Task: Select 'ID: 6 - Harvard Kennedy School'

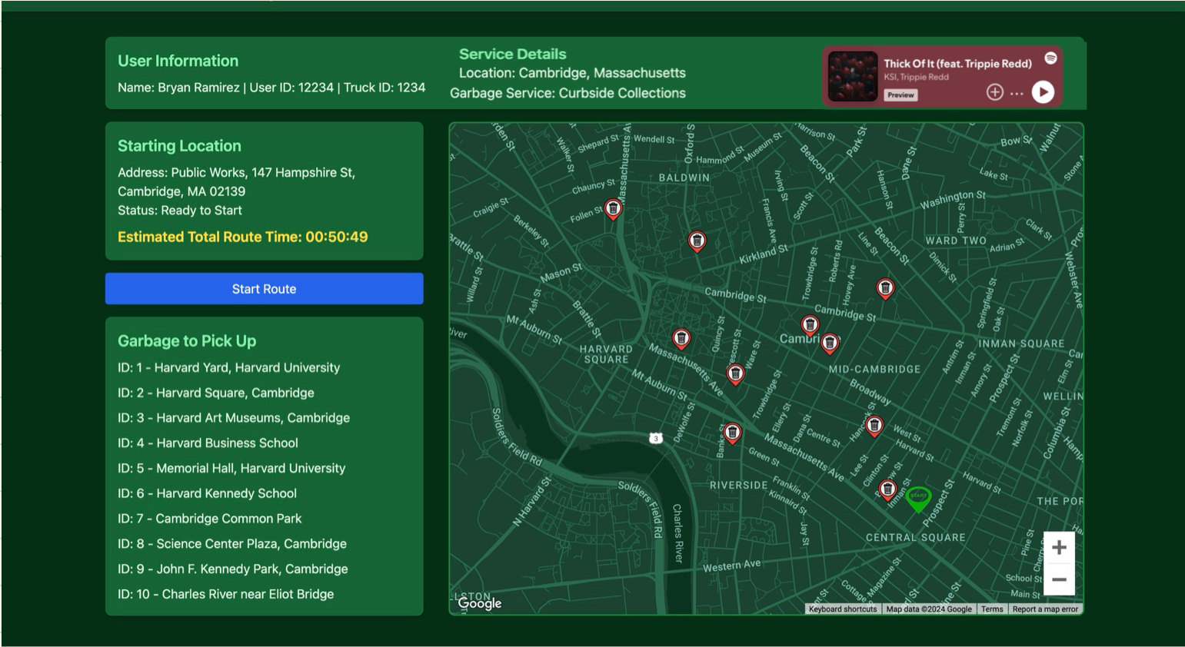Action: [x=207, y=493]
